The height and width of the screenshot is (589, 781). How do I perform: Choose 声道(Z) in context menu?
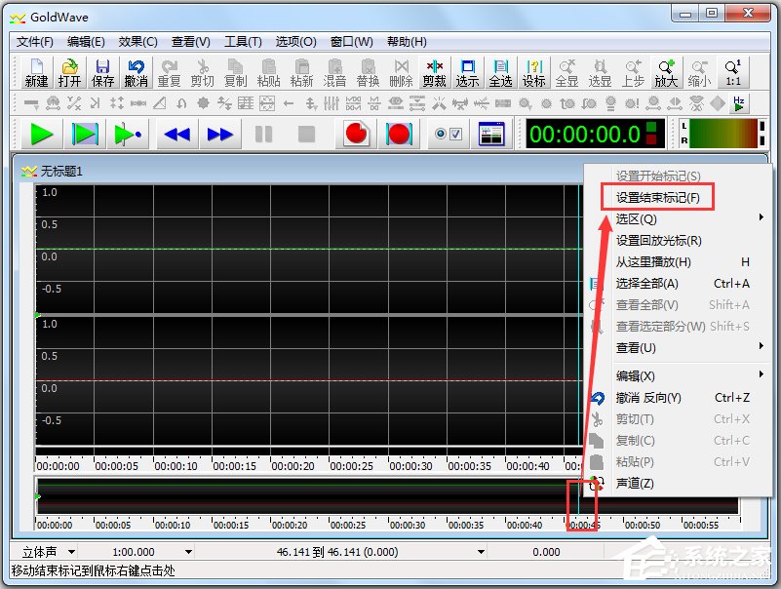680,484
